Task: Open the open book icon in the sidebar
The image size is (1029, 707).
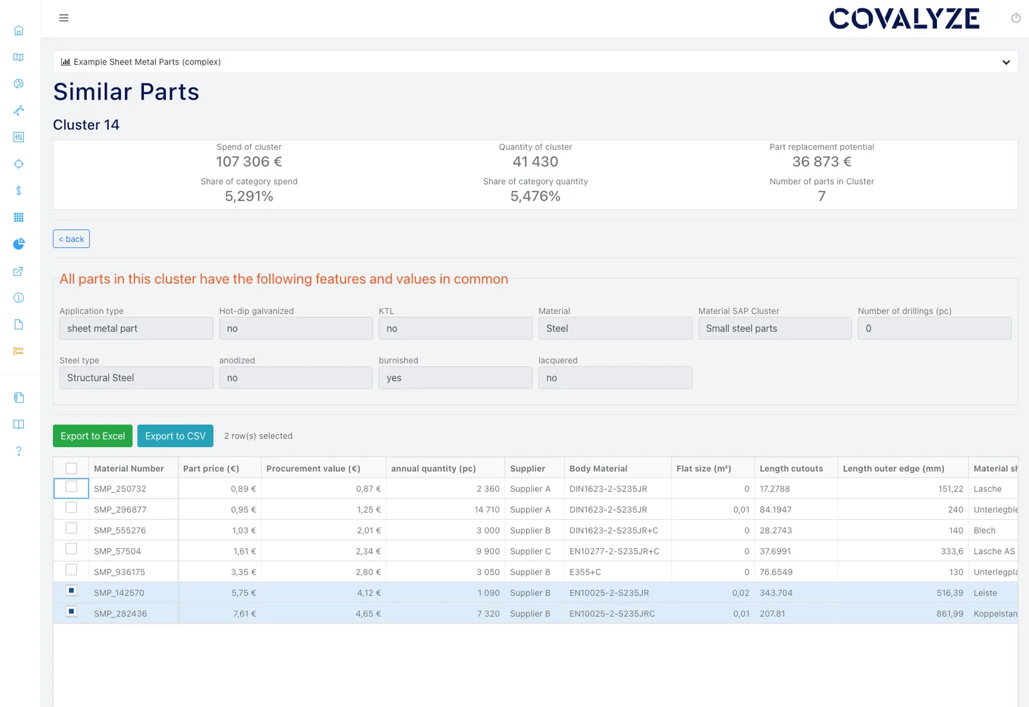Action: (x=19, y=424)
